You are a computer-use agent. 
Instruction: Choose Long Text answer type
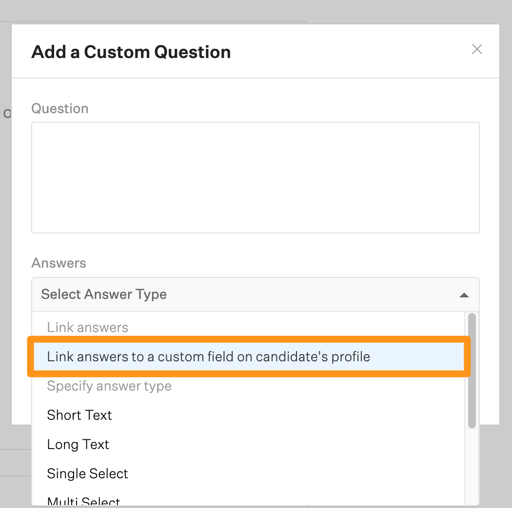78,445
